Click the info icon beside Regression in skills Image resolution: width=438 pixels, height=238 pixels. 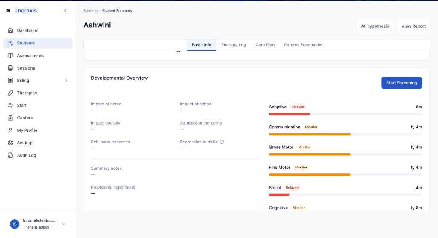(x=222, y=142)
